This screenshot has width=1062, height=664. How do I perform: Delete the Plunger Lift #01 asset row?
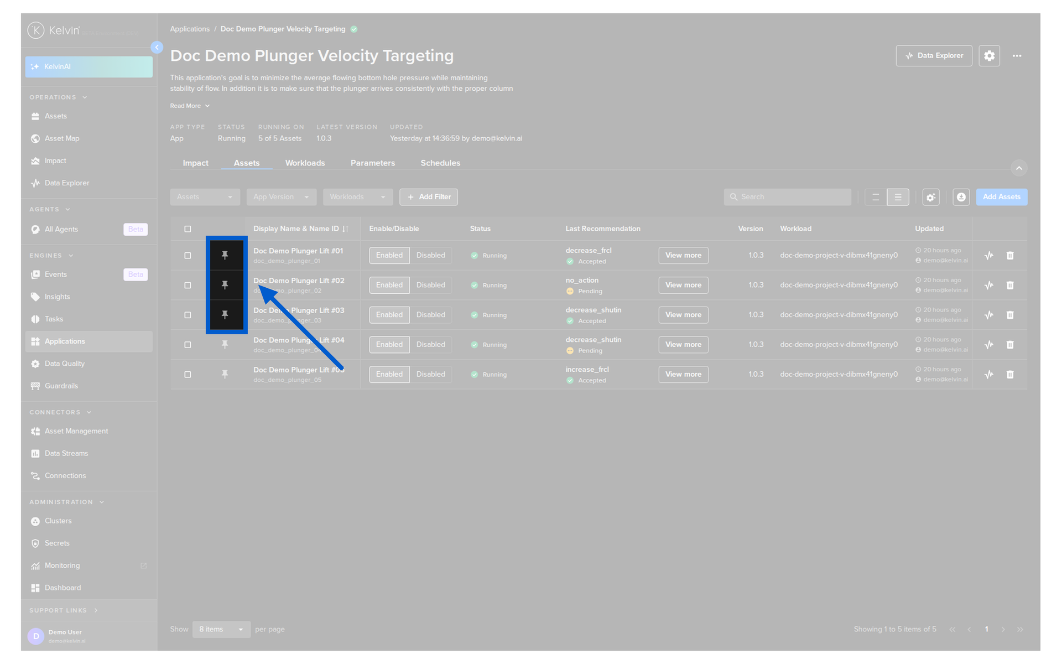pyautogui.click(x=1010, y=256)
